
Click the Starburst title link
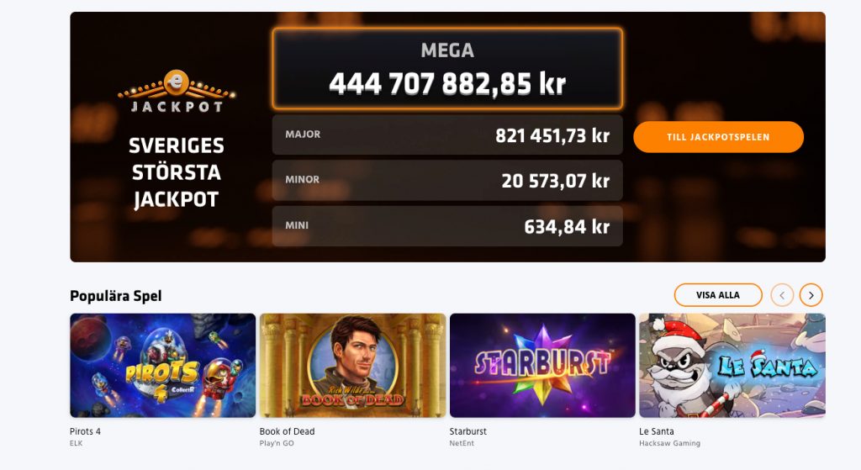[x=468, y=431]
